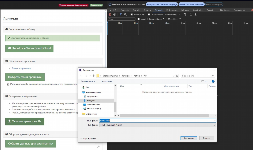Switch to the Sources tab
Screen dimensions: 253x150
pyautogui.click(x=147, y=10)
